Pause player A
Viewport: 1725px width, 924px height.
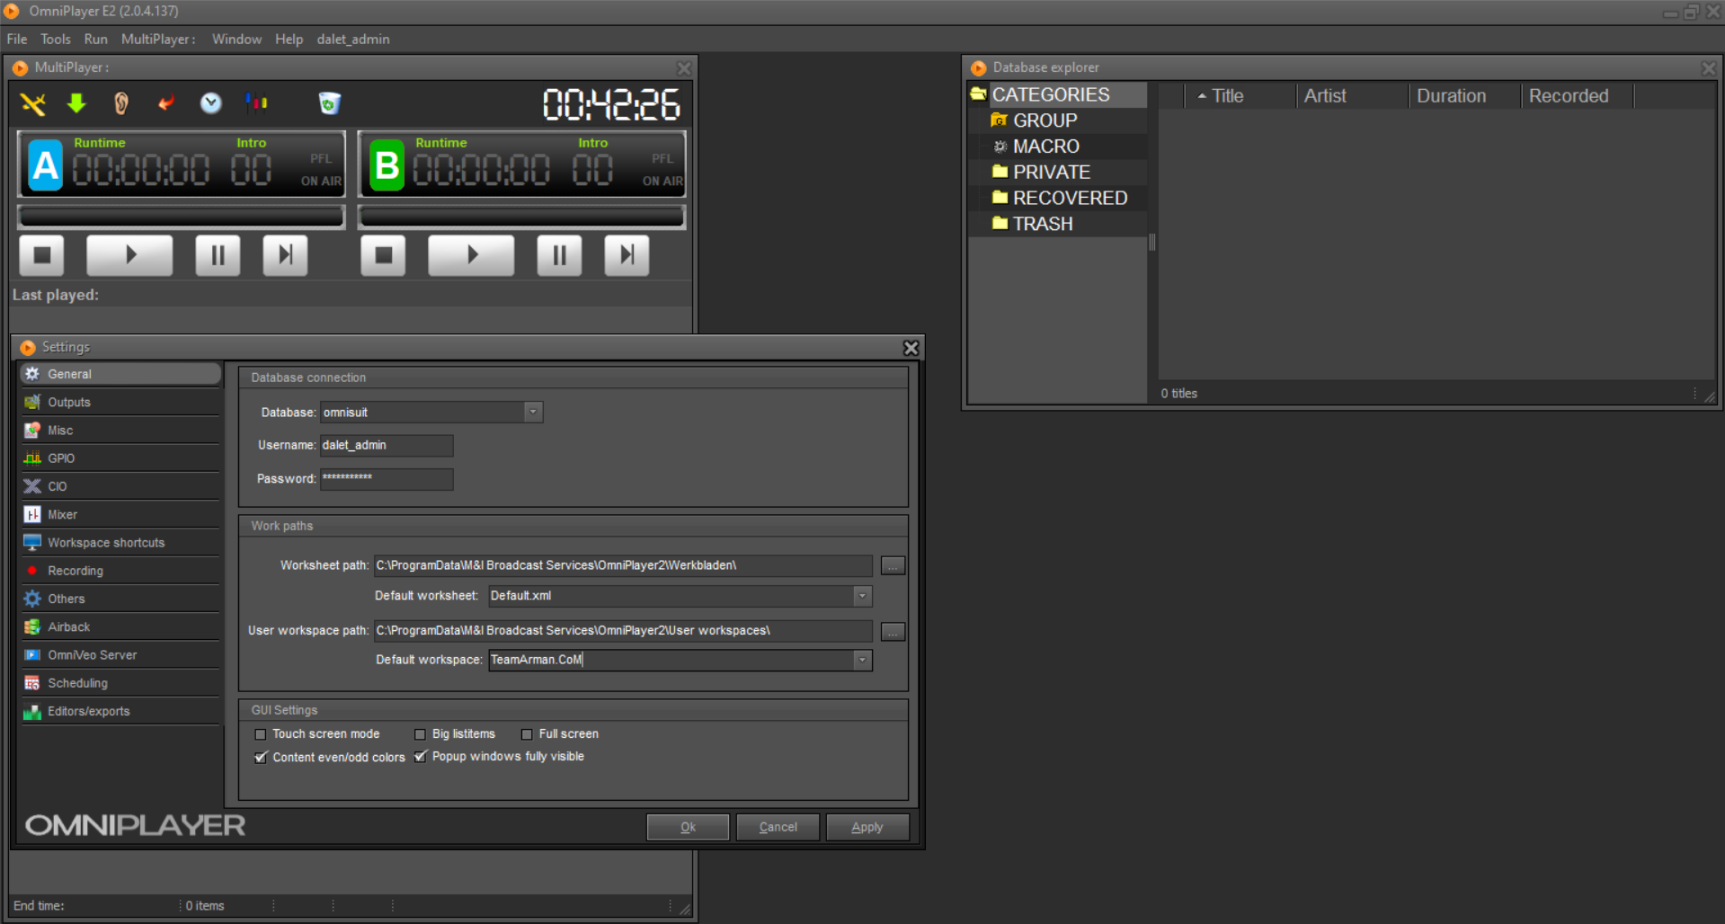[218, 255]
